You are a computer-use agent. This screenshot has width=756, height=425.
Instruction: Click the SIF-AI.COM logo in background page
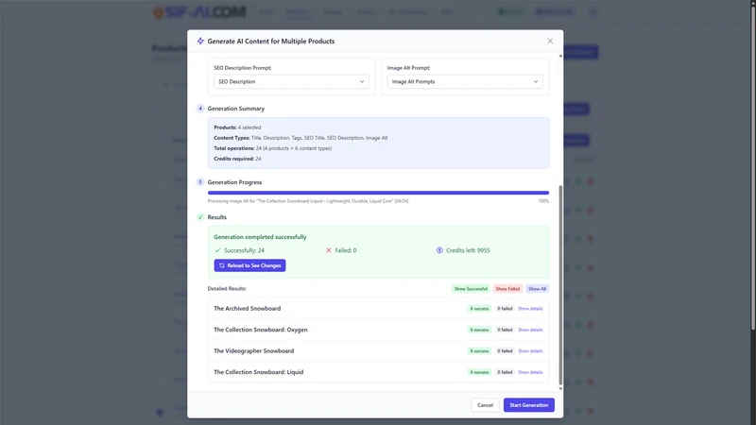[199, 11]
